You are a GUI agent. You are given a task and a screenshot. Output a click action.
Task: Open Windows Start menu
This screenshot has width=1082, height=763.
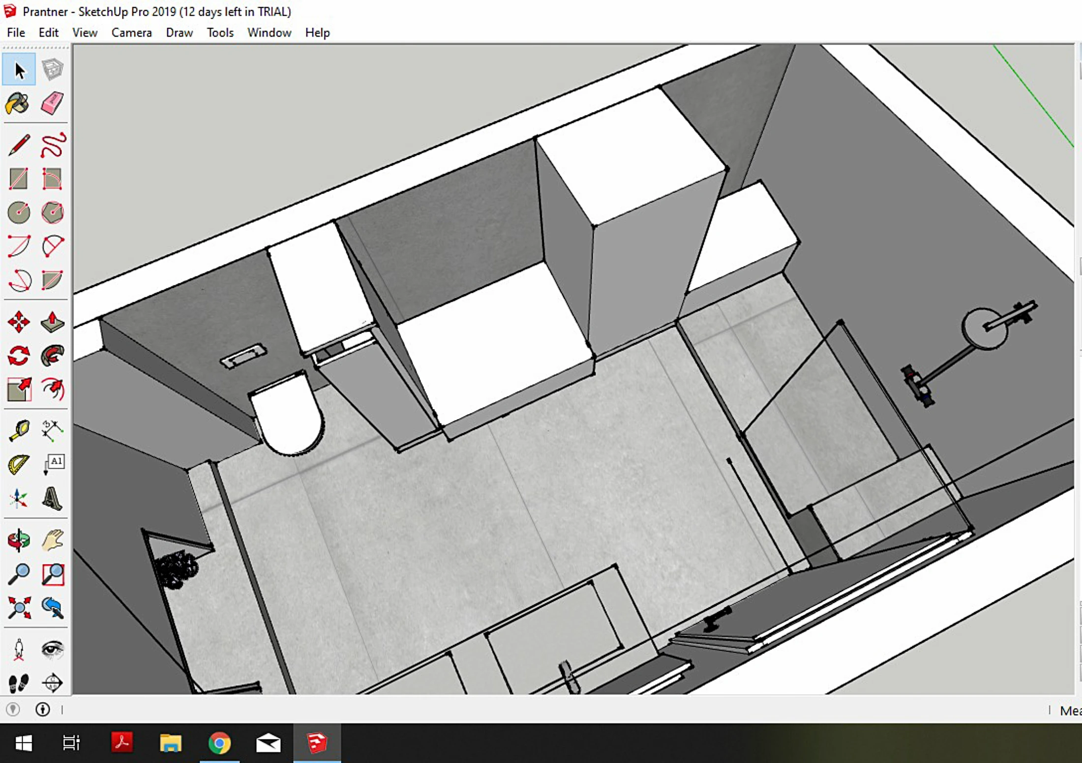24,743
